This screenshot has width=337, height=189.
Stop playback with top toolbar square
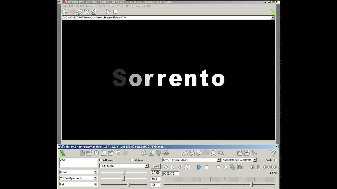point(115,12)
